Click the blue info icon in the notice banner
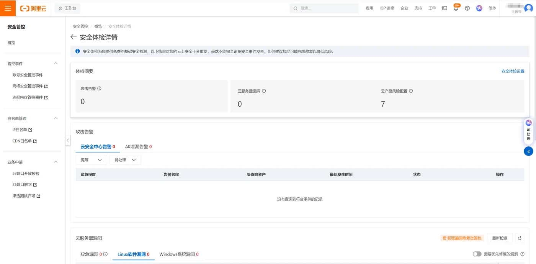The image size is (536, 264). [78, 51]
